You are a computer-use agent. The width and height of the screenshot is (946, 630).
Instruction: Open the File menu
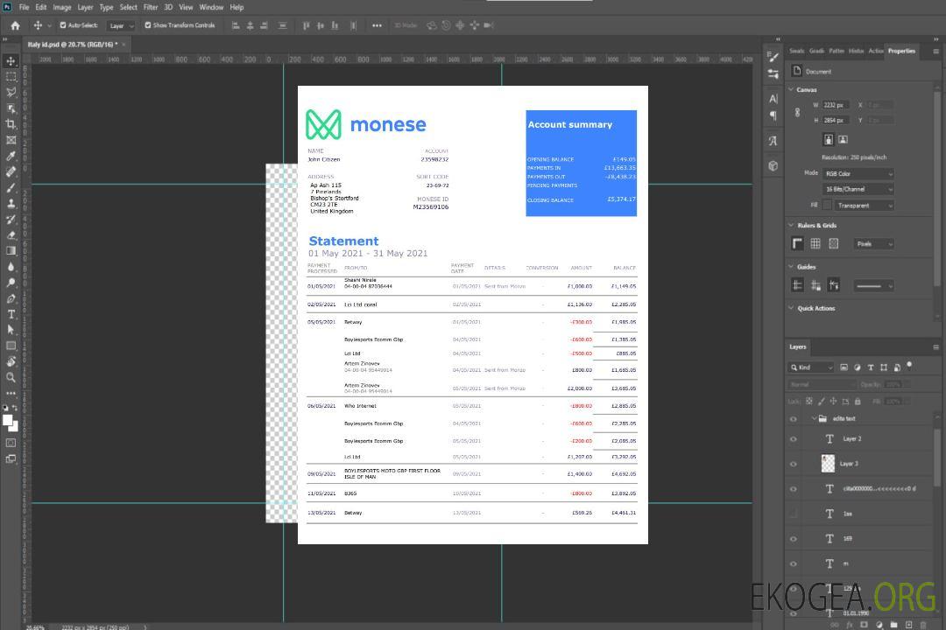[25, 7]
